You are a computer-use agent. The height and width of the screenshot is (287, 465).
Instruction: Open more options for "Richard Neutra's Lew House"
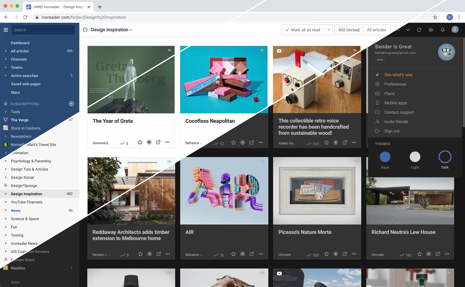point(447,254)
